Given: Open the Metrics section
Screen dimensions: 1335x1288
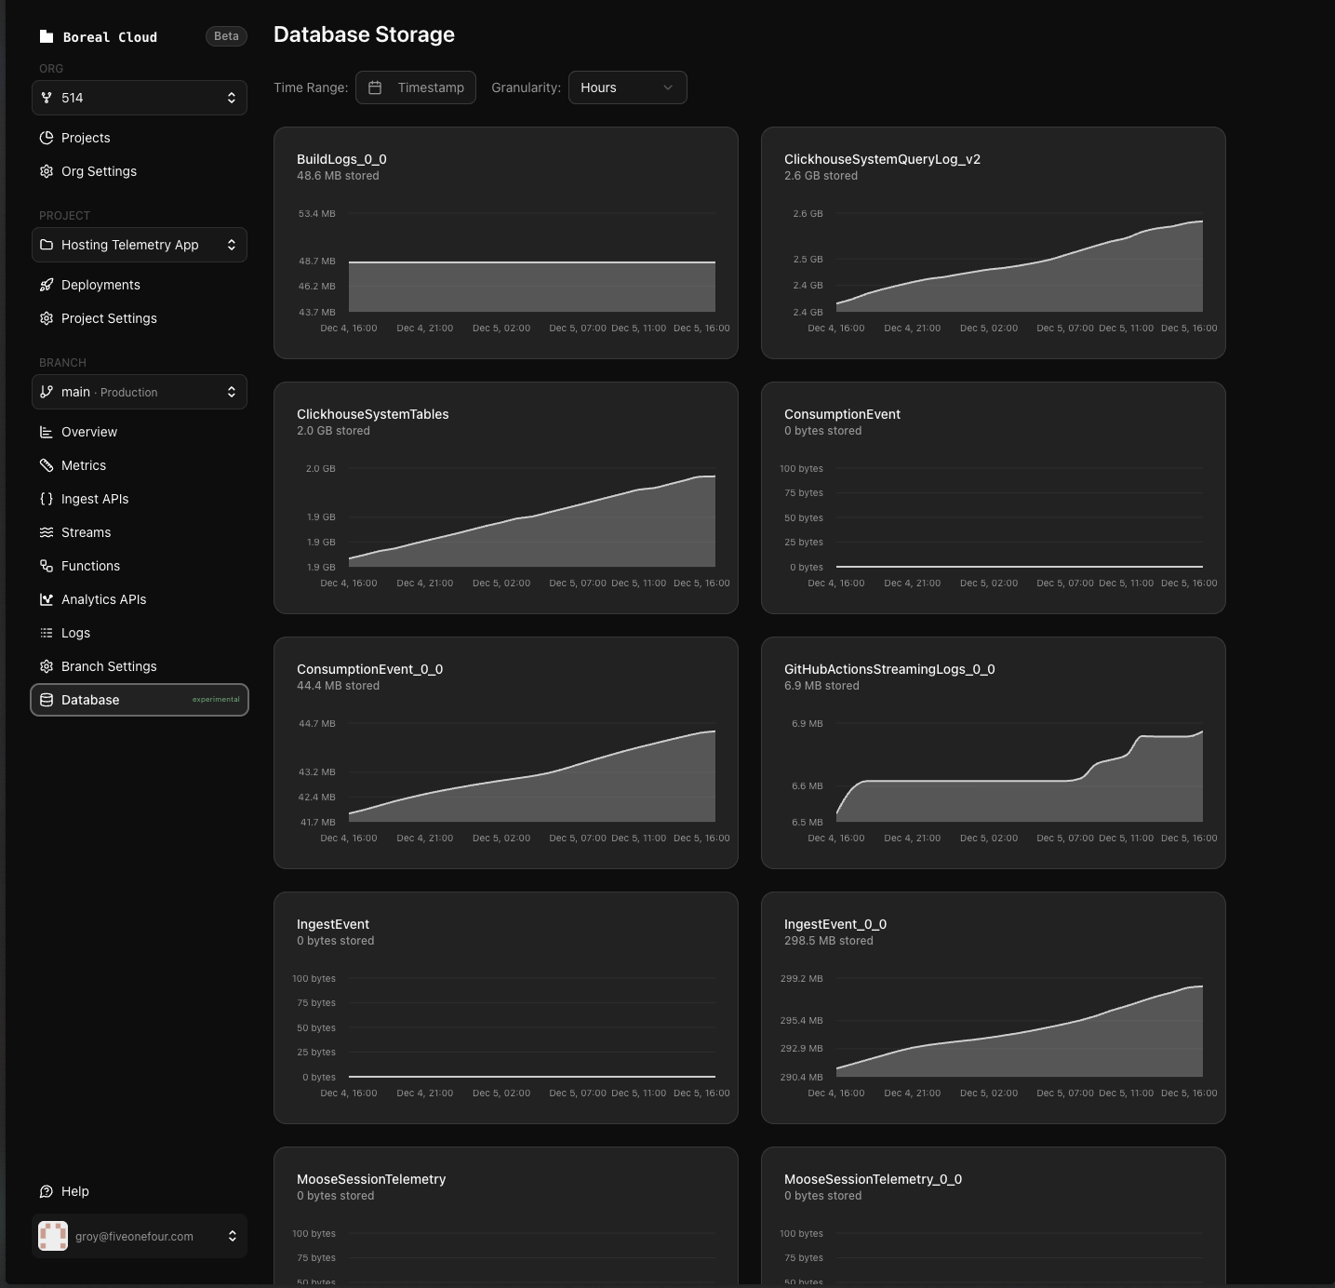Looking at the screenshot, I should click(84, 465).
